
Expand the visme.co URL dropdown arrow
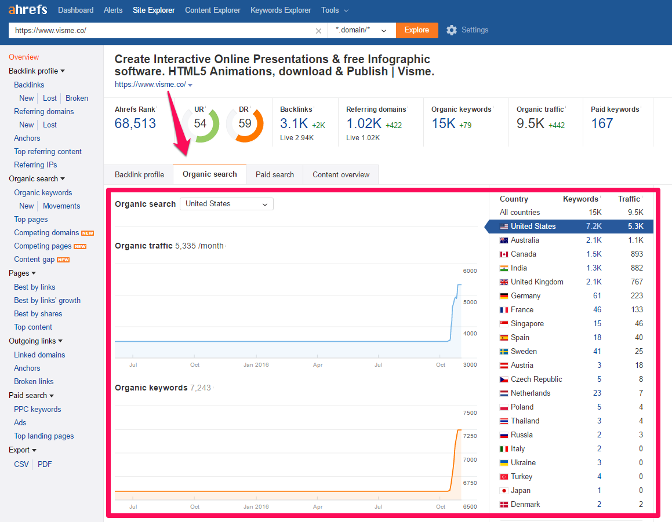190,85
